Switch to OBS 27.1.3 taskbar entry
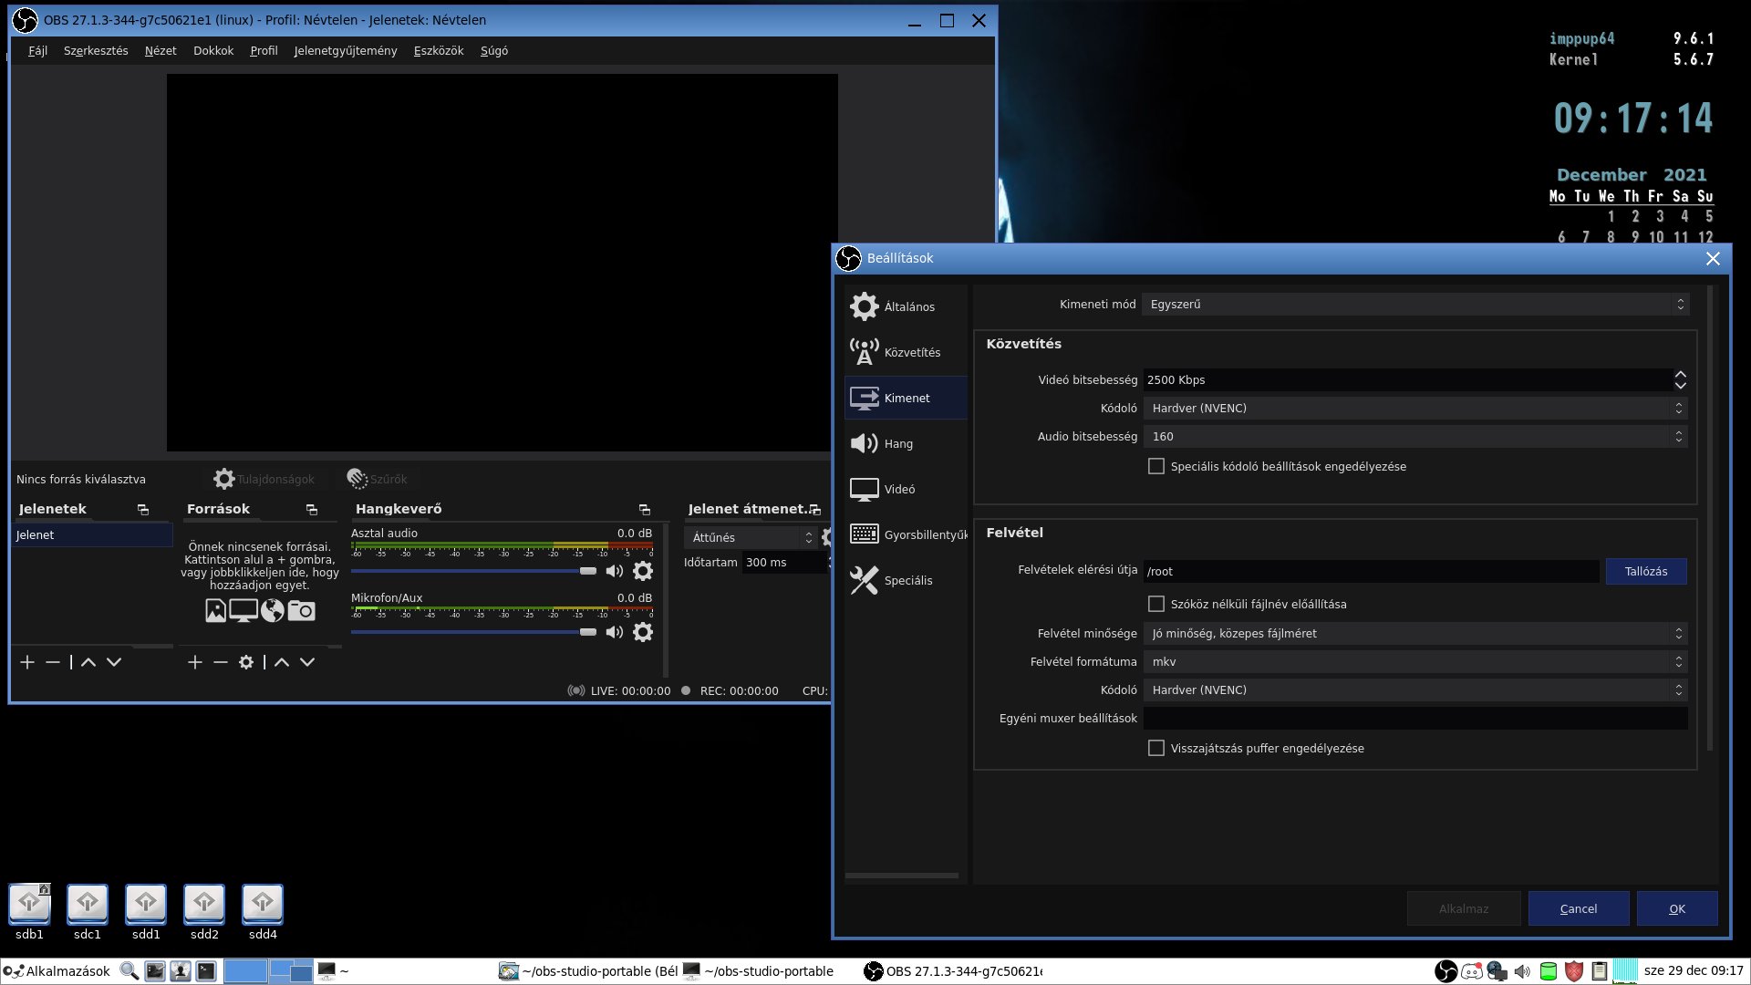 click(x=953, y=971)
